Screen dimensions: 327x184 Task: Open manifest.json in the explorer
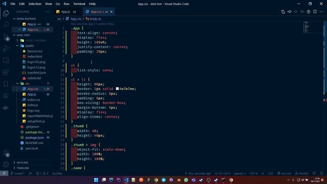click(x=36, y=73)
